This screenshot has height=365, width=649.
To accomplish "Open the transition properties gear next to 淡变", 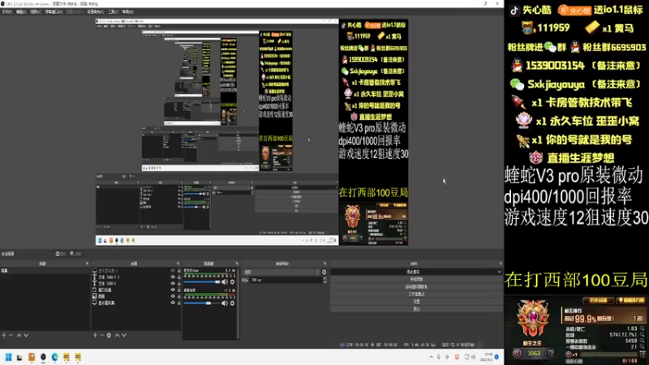I will 324,272.
